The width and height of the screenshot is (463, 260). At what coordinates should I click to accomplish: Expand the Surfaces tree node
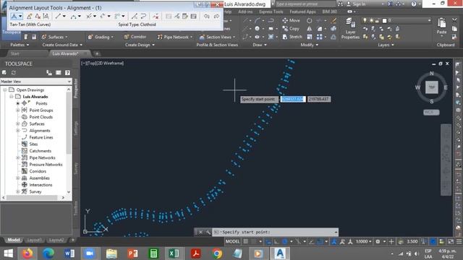point(17,123)
